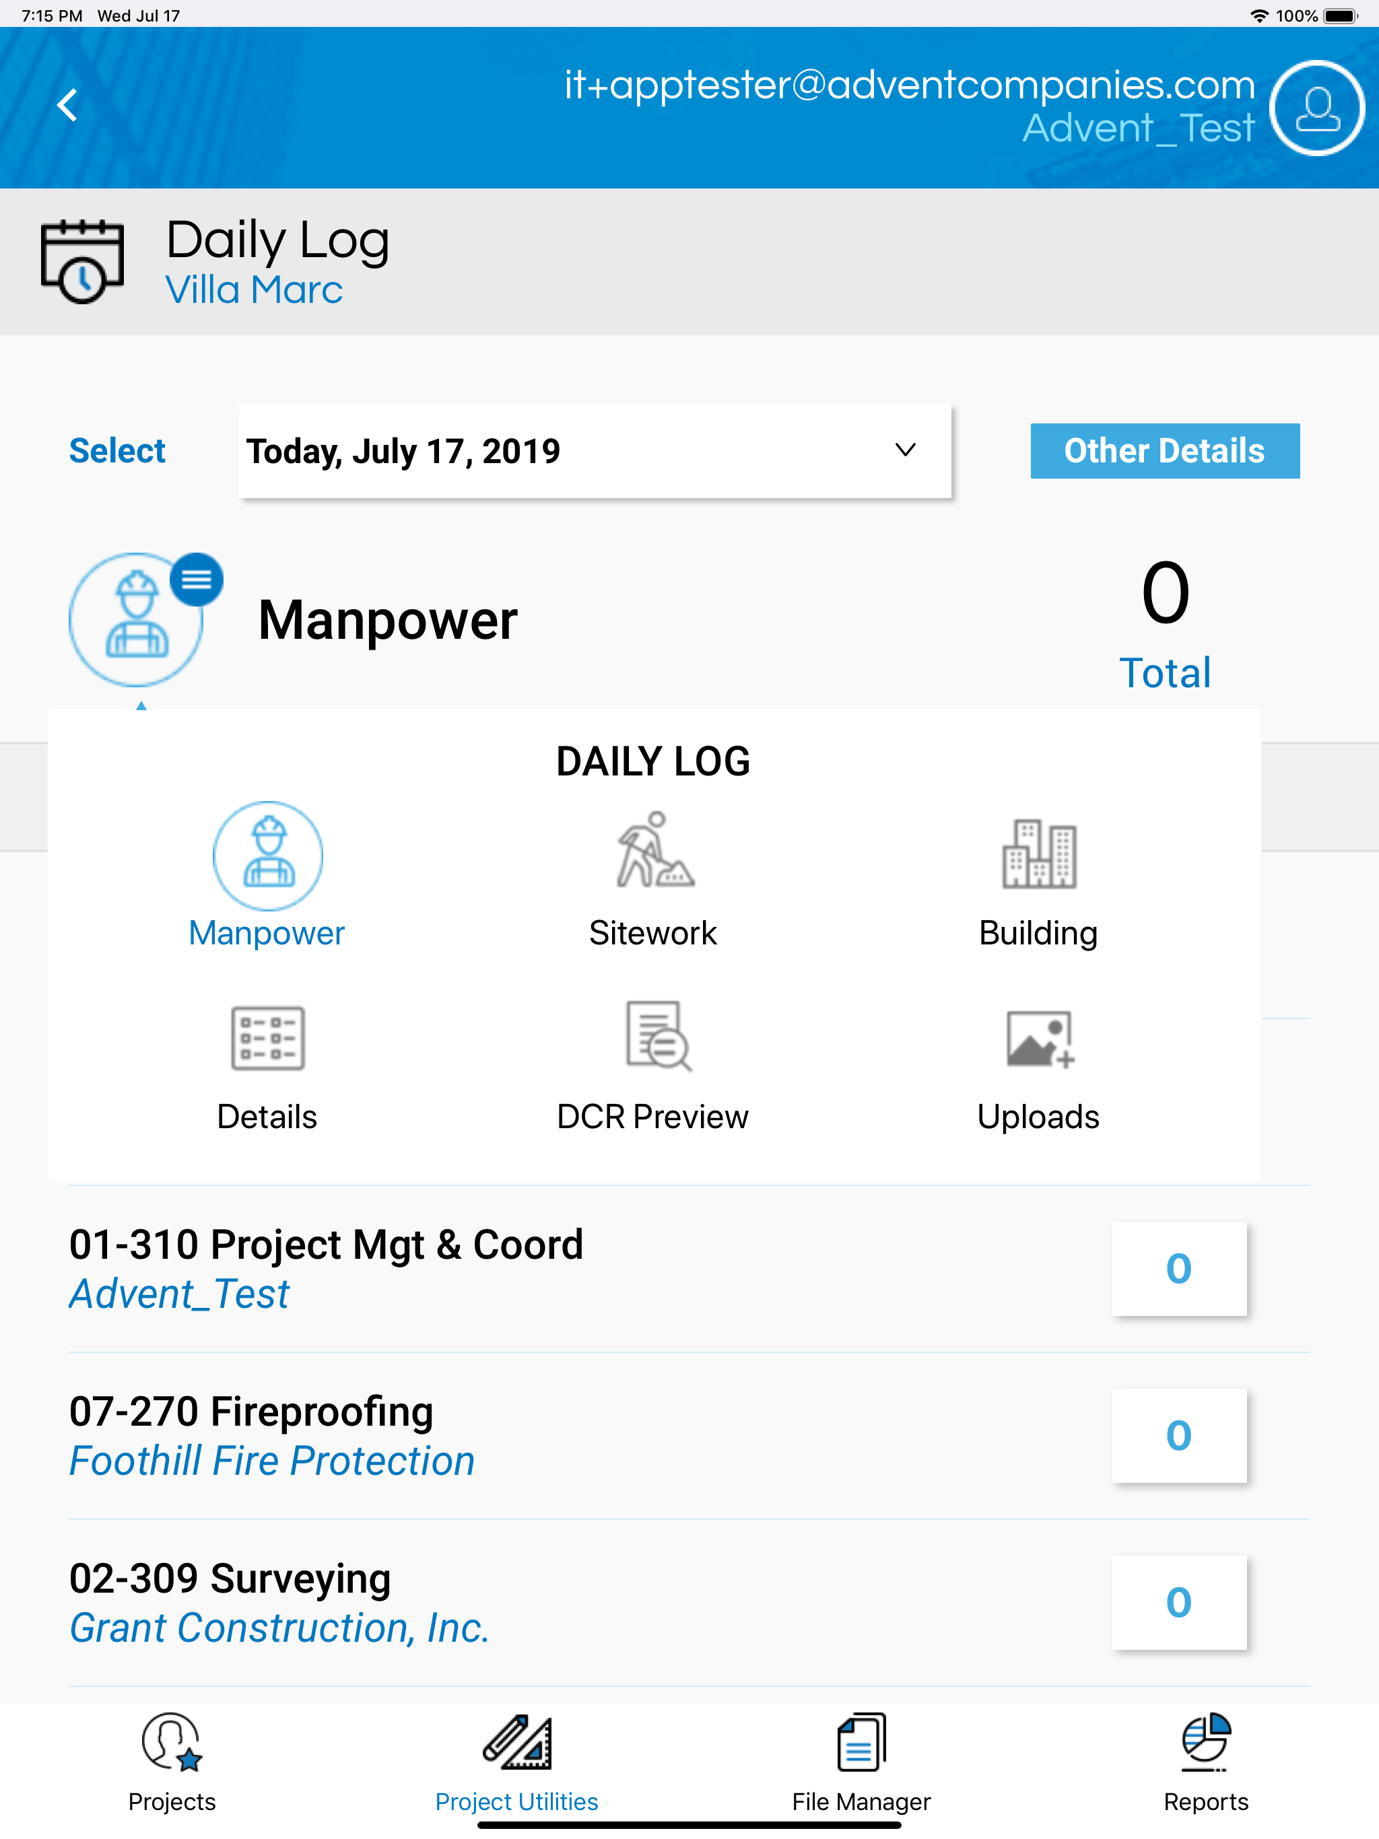Click the DAILY LOG popup heading
Screen dimensions: 1379x1839
click(x=653, y=761)
